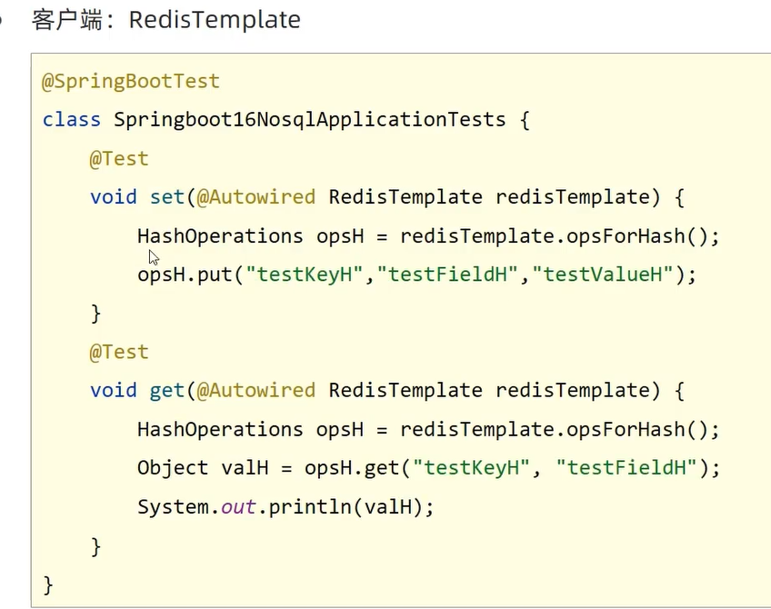The image size is (771, 609).
Task: Click the "testFieldH" string in opsH.get
Action: (x=626, y=467)
